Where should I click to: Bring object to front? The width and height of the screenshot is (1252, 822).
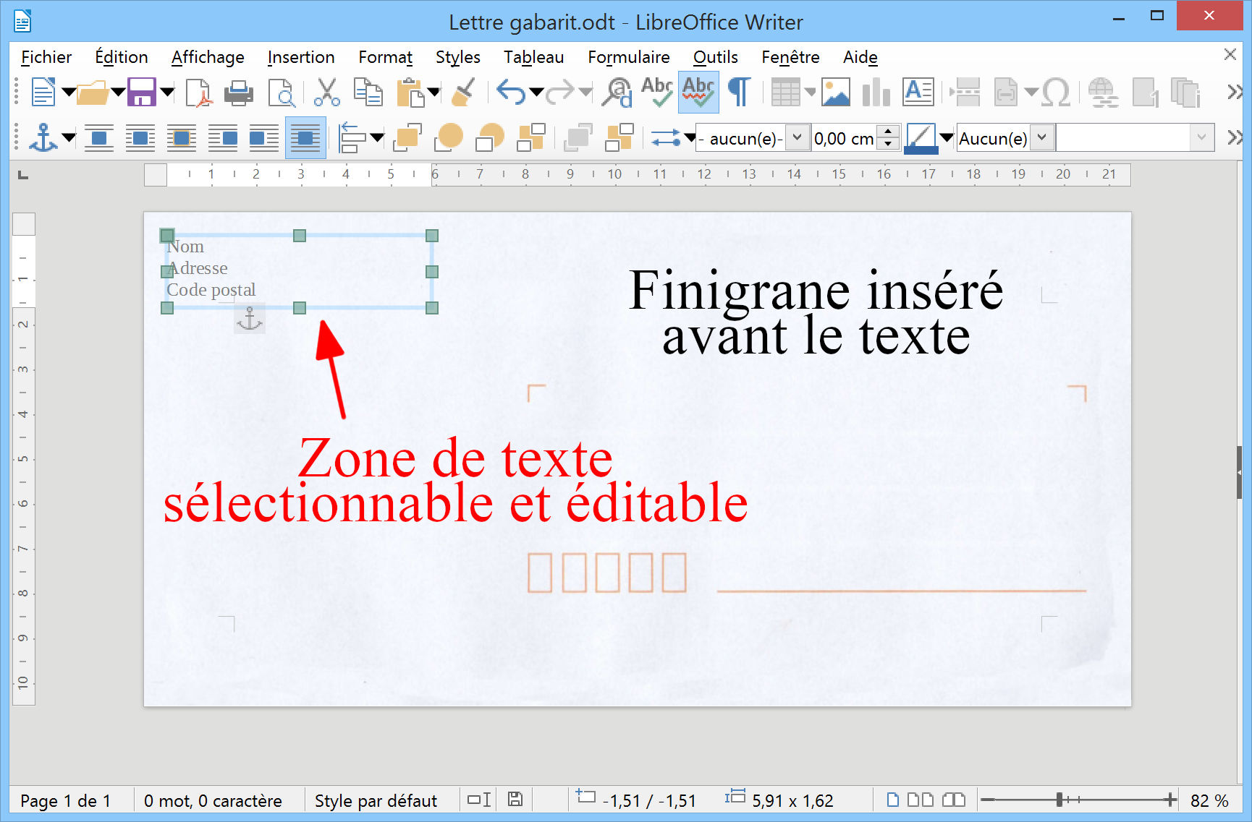(x=408, y=137)
